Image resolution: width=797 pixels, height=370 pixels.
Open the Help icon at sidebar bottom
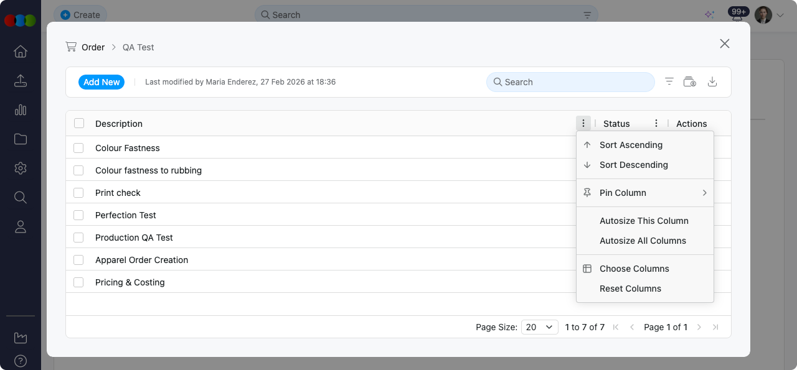pos(20,361)
